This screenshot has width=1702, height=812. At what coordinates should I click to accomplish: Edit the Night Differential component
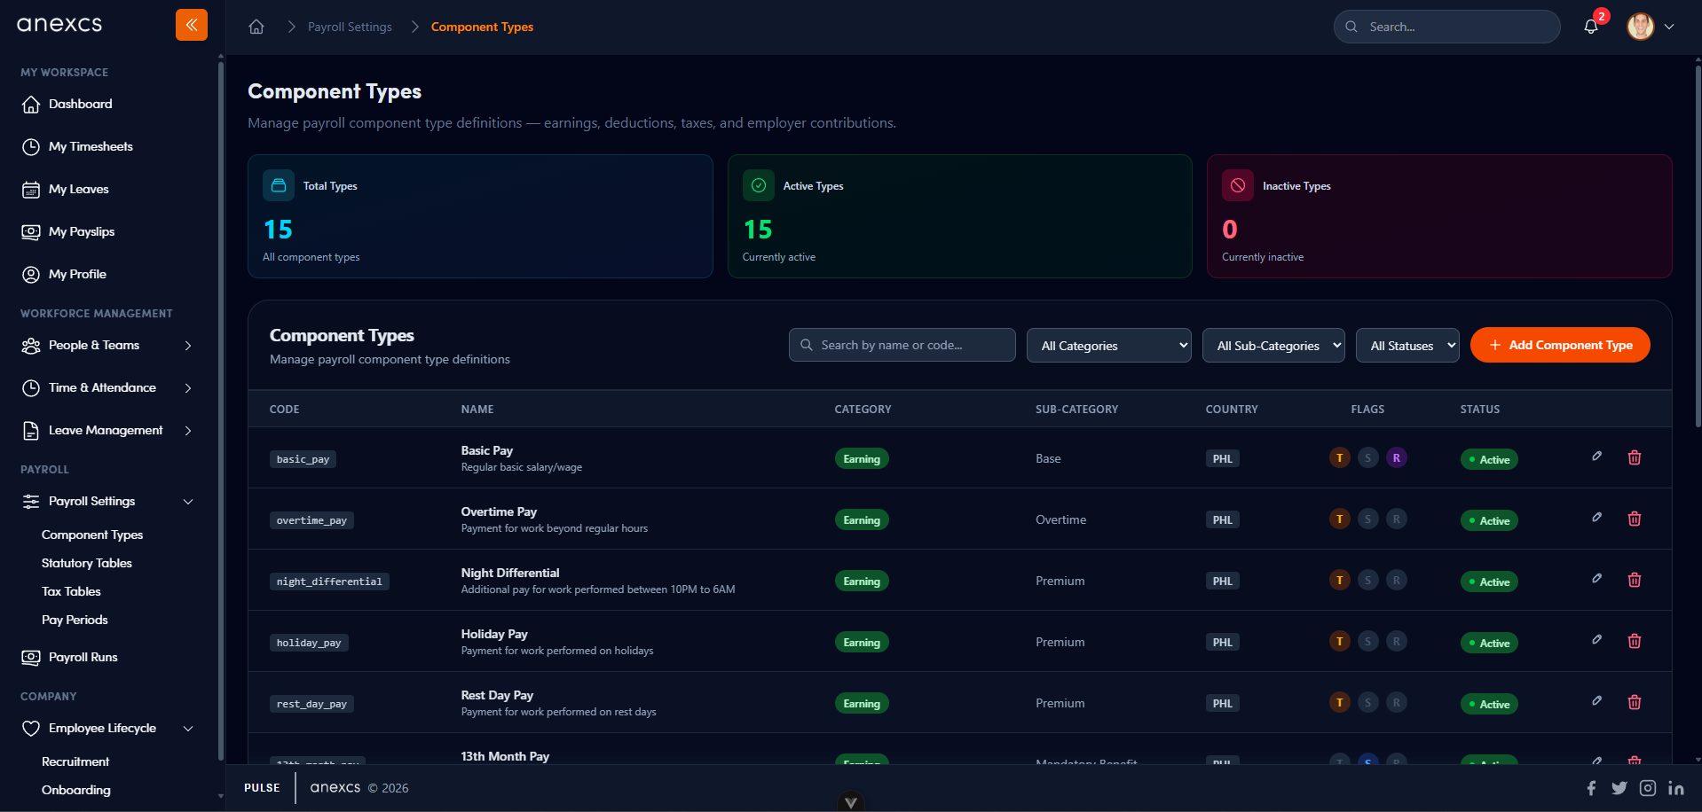point(1596,578)
